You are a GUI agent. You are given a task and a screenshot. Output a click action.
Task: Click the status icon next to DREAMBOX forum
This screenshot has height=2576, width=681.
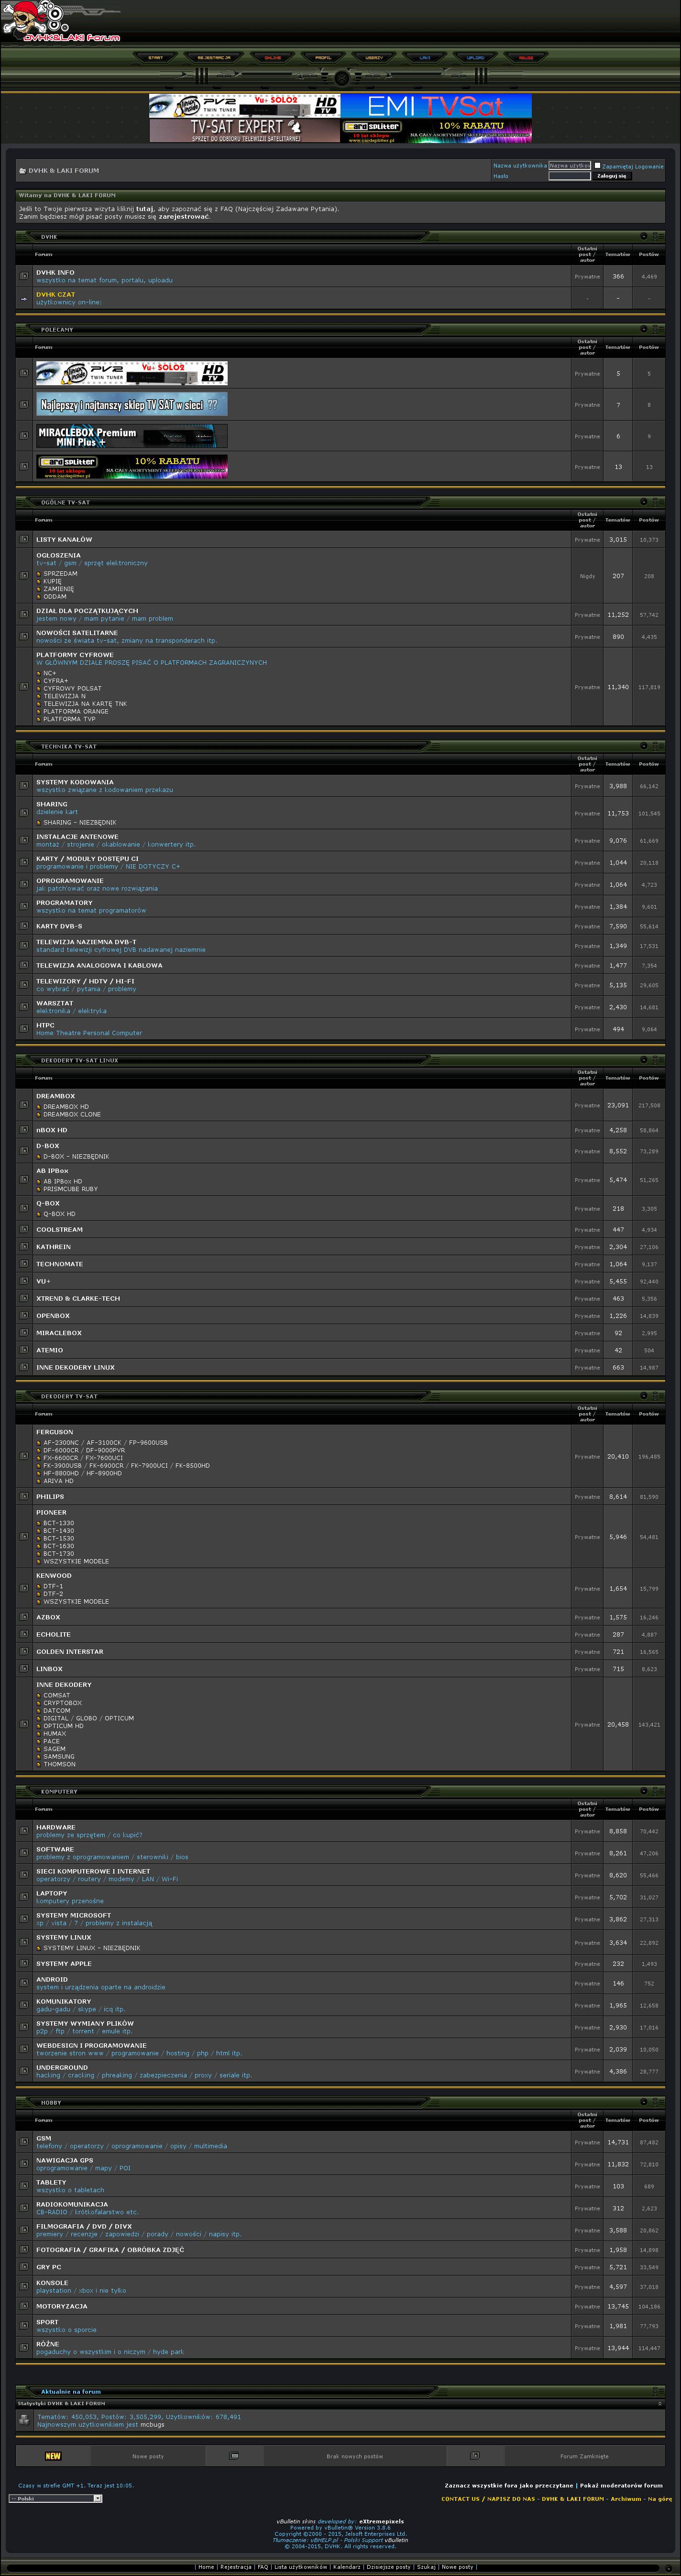[24, 1105]
